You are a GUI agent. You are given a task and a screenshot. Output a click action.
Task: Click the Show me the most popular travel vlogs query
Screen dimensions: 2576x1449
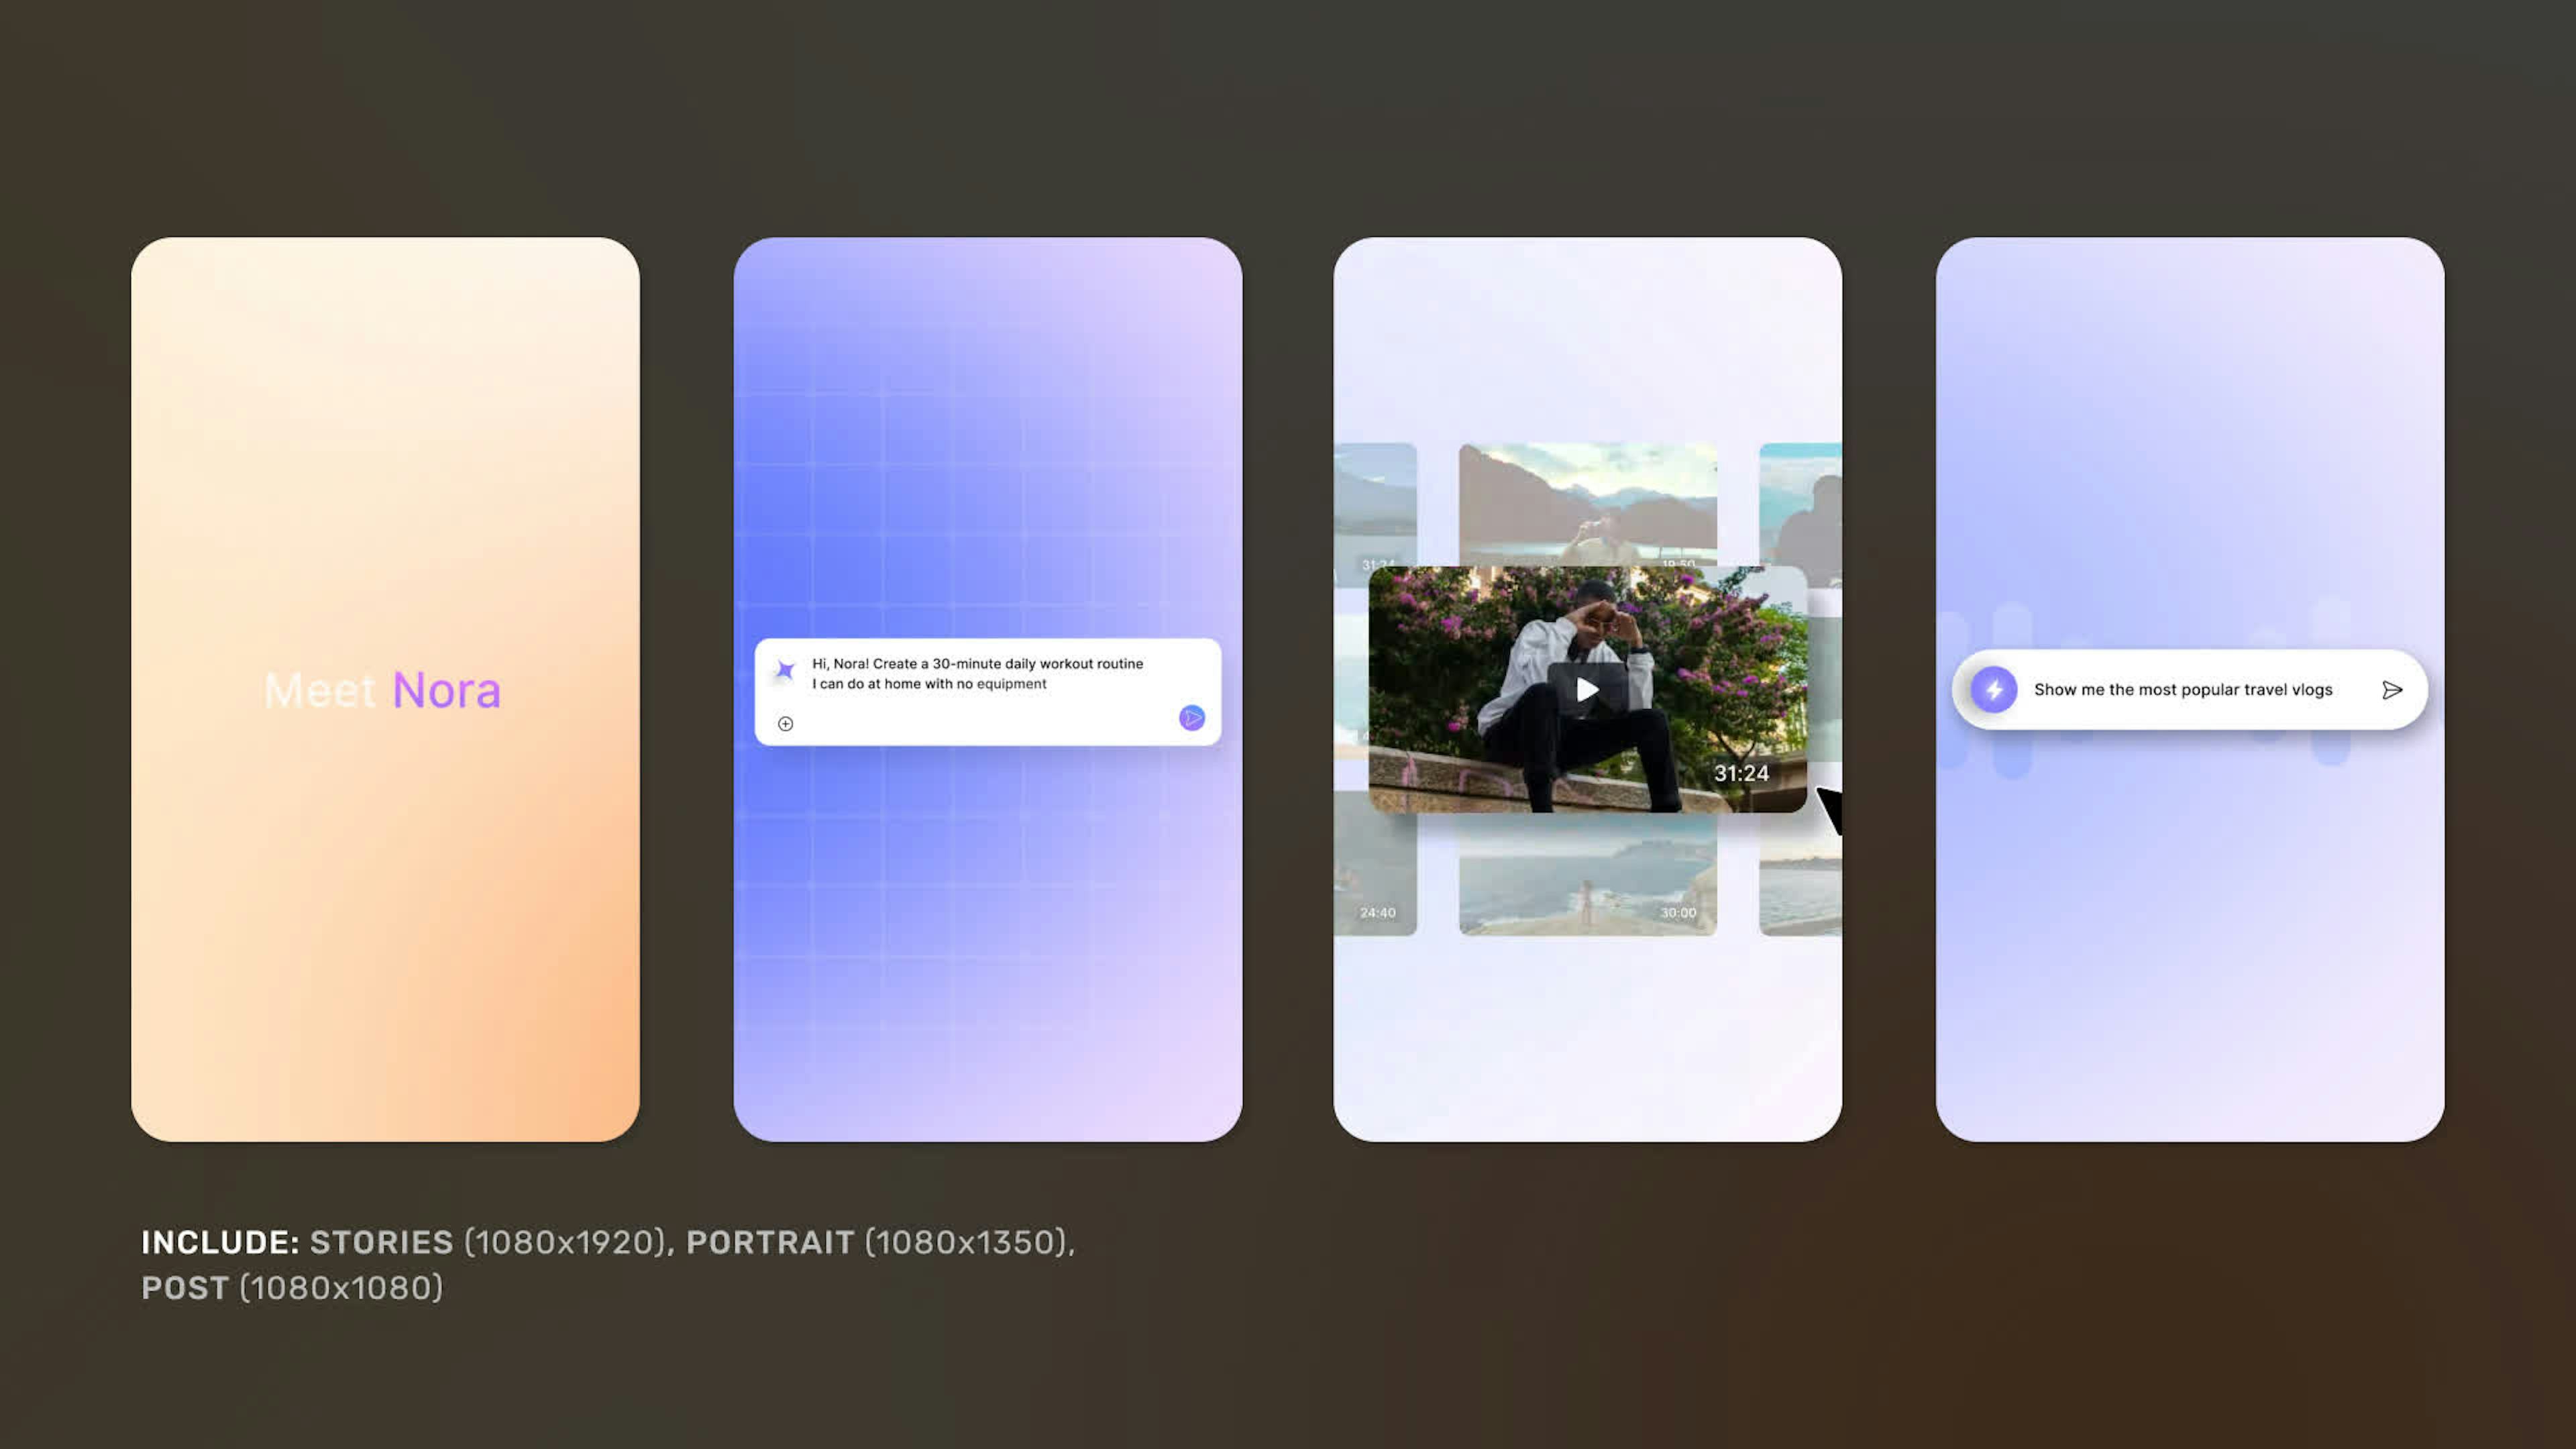pyautogui.click(x=2184, y=689)
